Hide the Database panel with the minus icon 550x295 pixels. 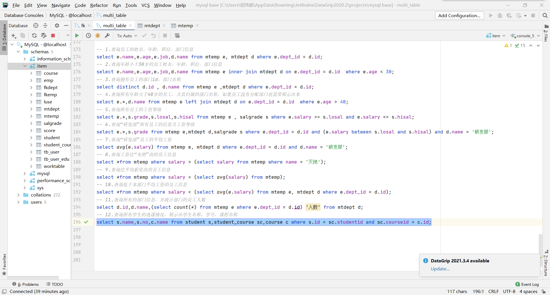click(x=66, y=25)
